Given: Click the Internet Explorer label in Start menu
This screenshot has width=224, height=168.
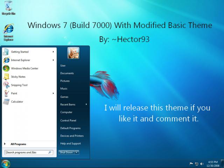Looking at the screenshot, I should [x=21, y=60].
